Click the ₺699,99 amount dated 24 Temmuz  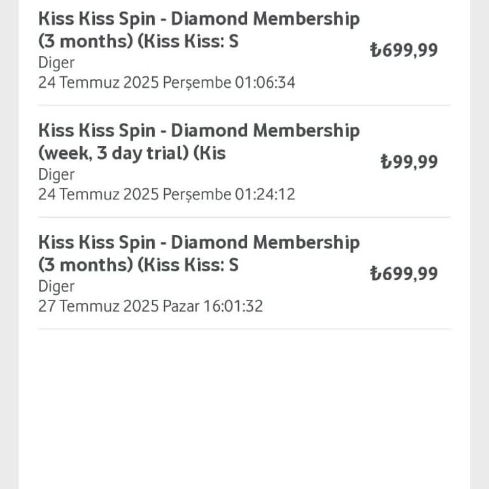[x=404, y=50]
